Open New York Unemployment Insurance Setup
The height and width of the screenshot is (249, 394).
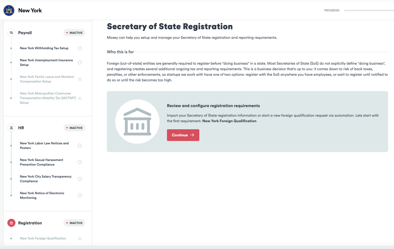pos(46,62)
